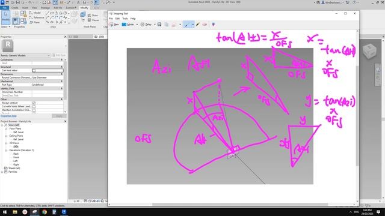Toggle the Can host rebar checkbox

[34, 71]
